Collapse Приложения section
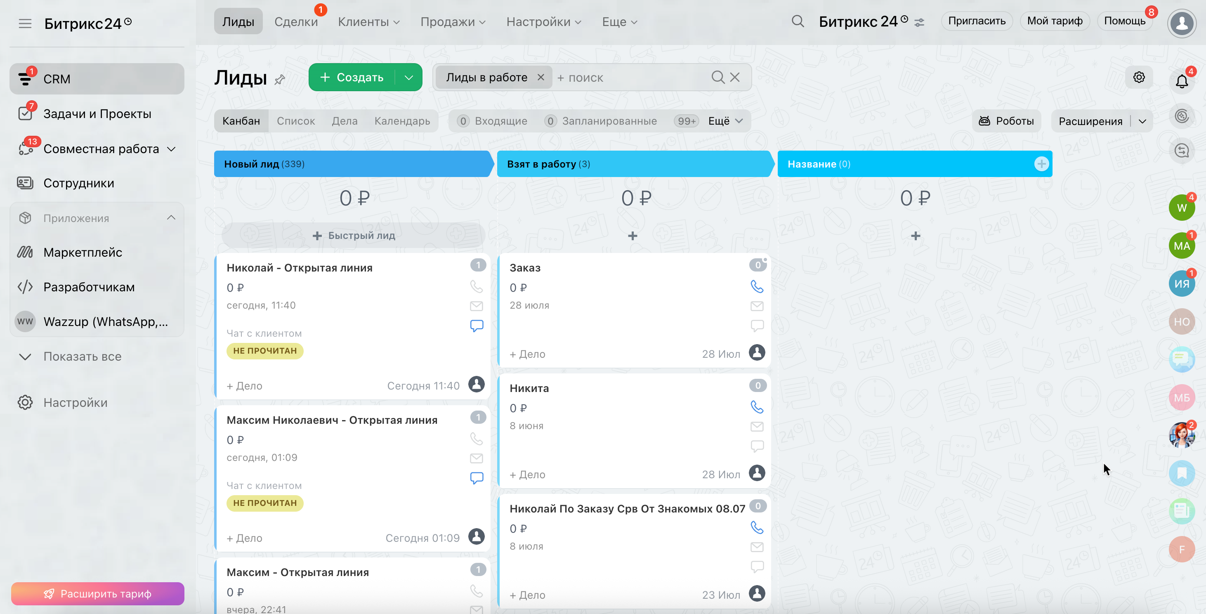 171,218
